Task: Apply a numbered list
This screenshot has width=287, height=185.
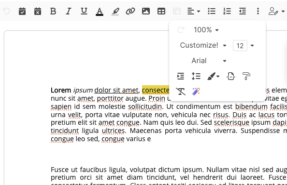Action: (227, 11)
